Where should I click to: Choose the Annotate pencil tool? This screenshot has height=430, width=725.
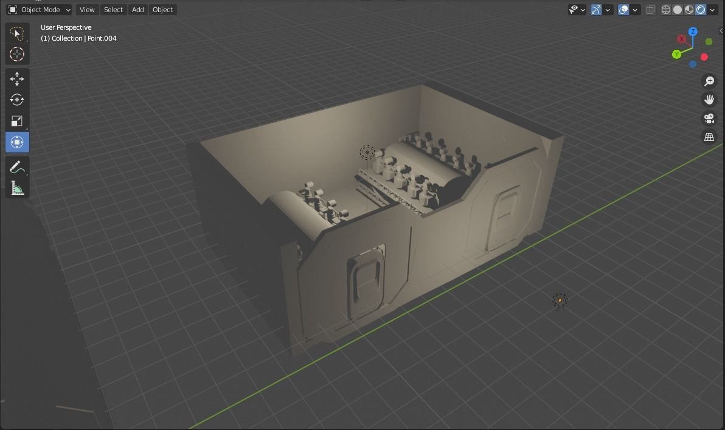point(17,167)
